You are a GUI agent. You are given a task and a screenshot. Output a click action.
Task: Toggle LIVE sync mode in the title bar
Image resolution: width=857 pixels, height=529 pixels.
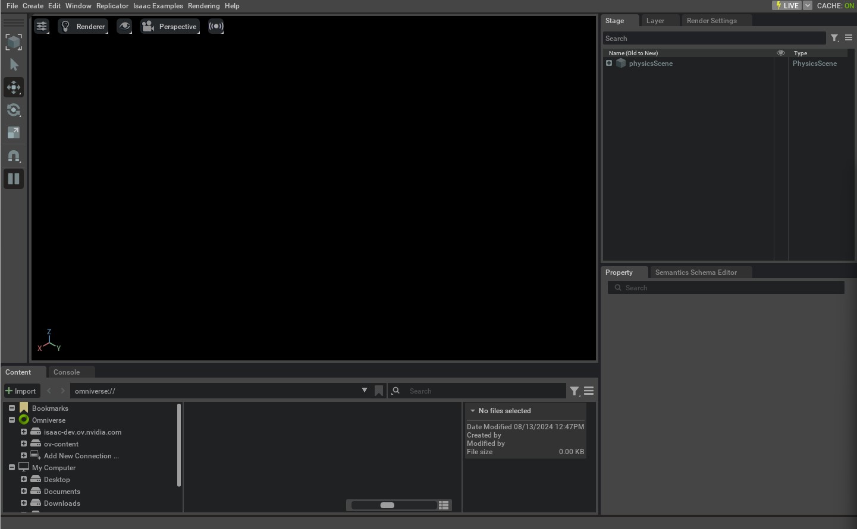tap(787, 5)
